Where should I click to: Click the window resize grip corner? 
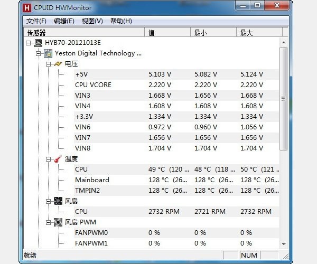tap(286, 256)
